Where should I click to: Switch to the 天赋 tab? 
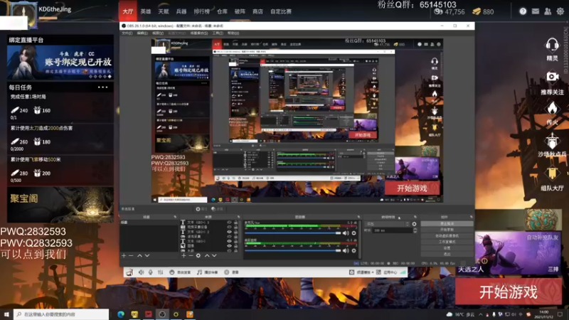click(x=164, y=11)
